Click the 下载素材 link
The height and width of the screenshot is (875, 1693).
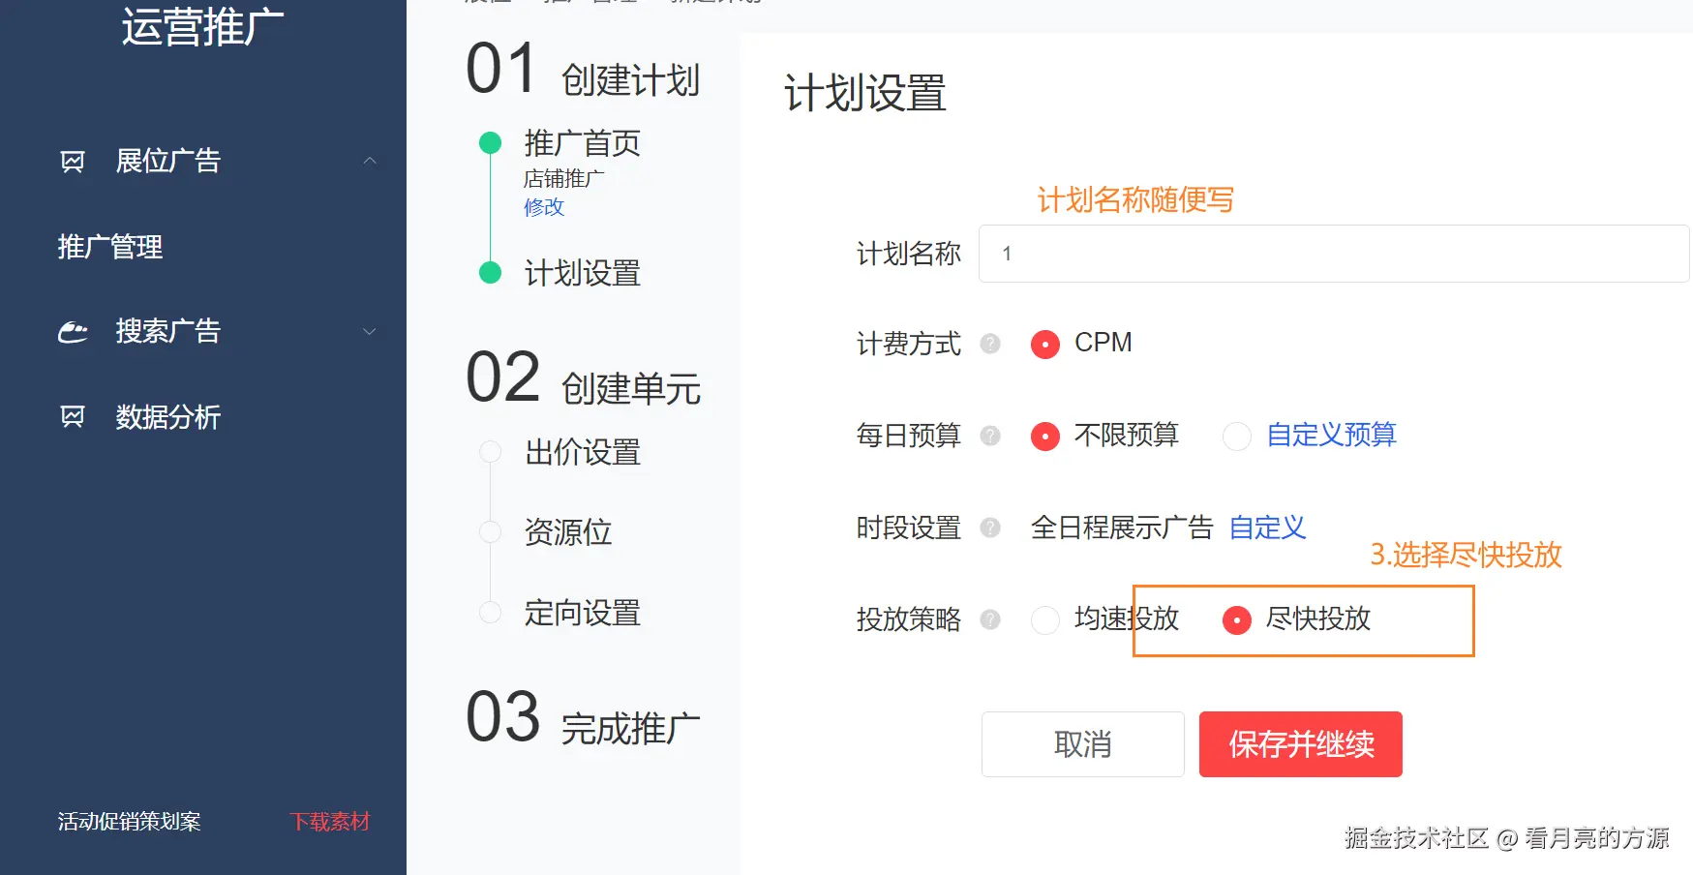[x=330, y=822]
